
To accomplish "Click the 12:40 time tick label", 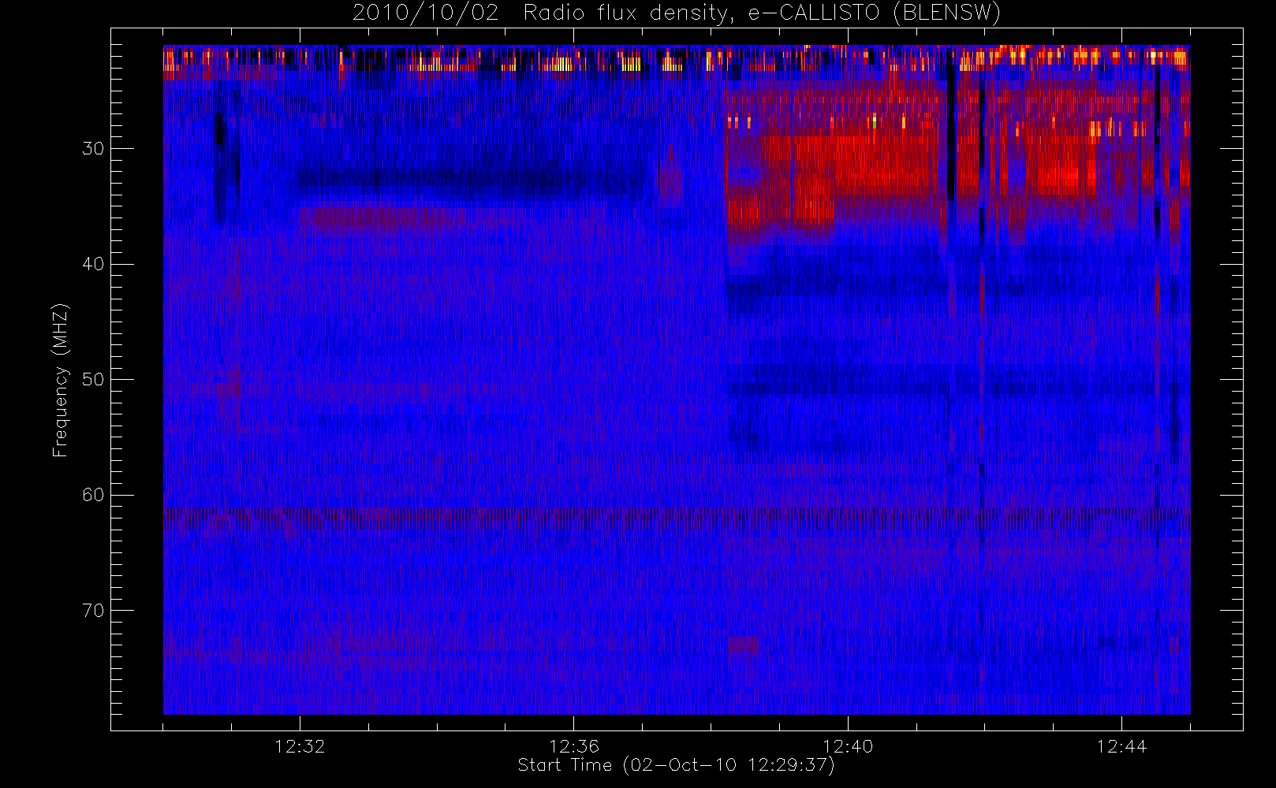I will (x=848, y=746).
